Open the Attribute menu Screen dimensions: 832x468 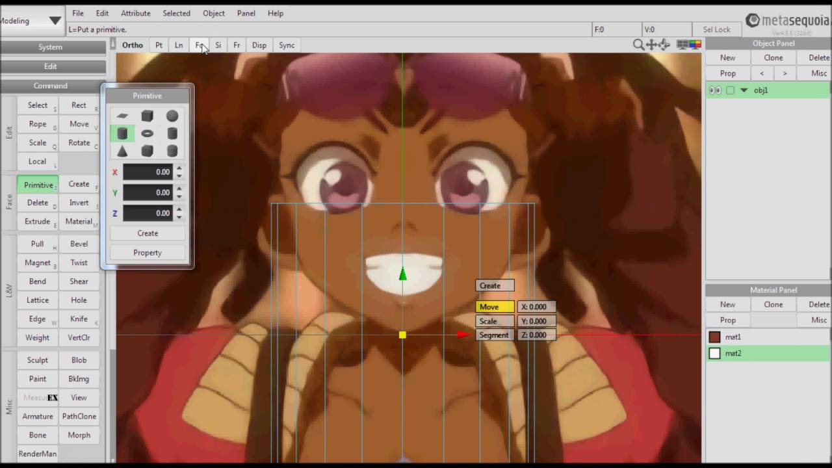(x=136, y=13)
